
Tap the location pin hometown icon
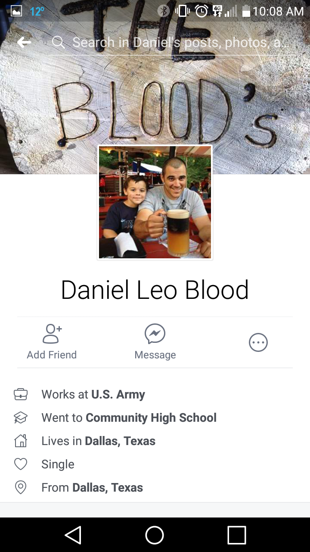click(x=21, y=487)
